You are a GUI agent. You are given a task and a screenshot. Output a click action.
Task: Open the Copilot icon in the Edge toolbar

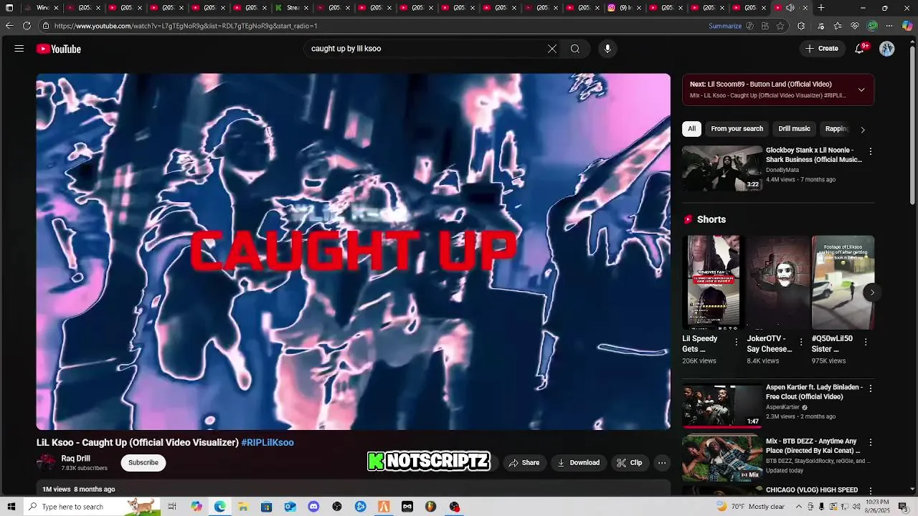[x=907, y=26]
